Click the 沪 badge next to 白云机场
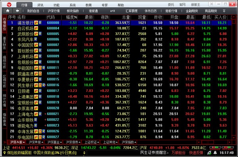 click(36, 28)
